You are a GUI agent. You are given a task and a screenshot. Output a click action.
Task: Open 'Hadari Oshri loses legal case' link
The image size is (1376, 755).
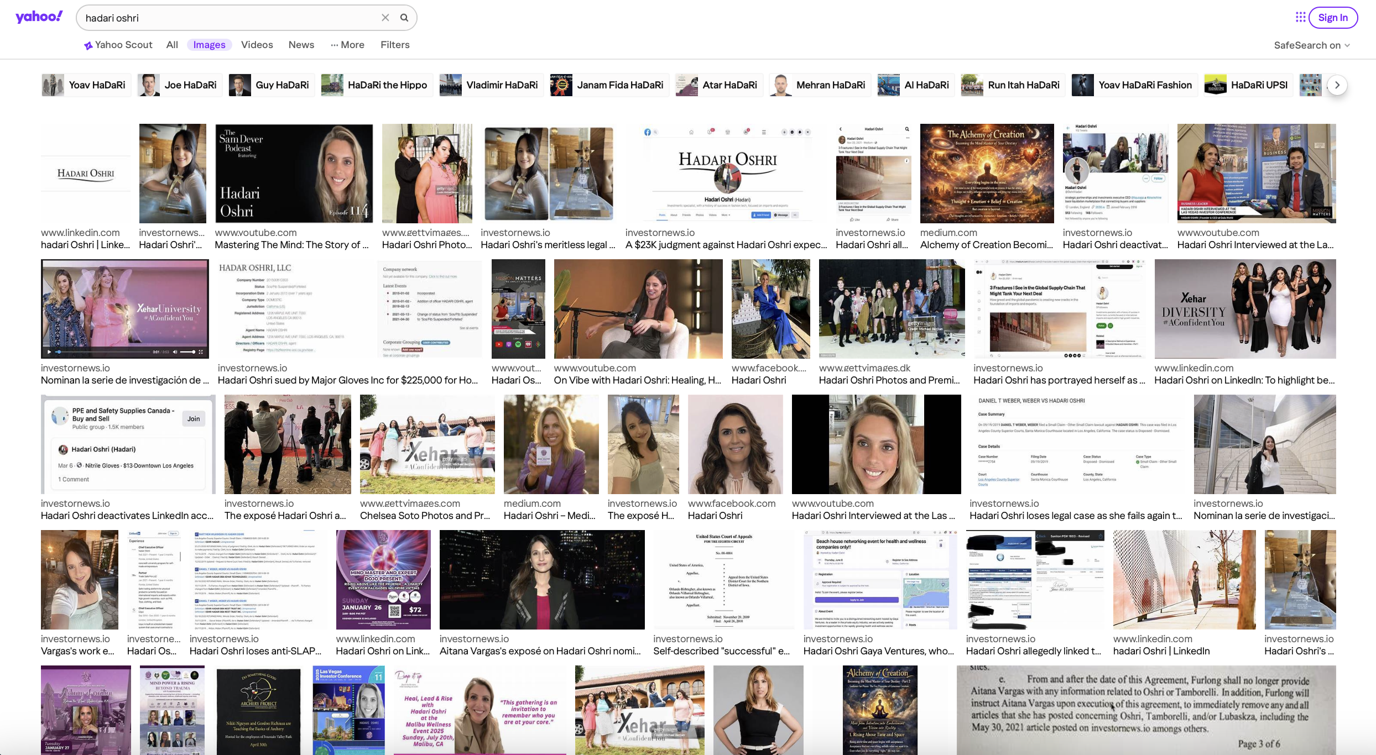(x=1076, y=516)
